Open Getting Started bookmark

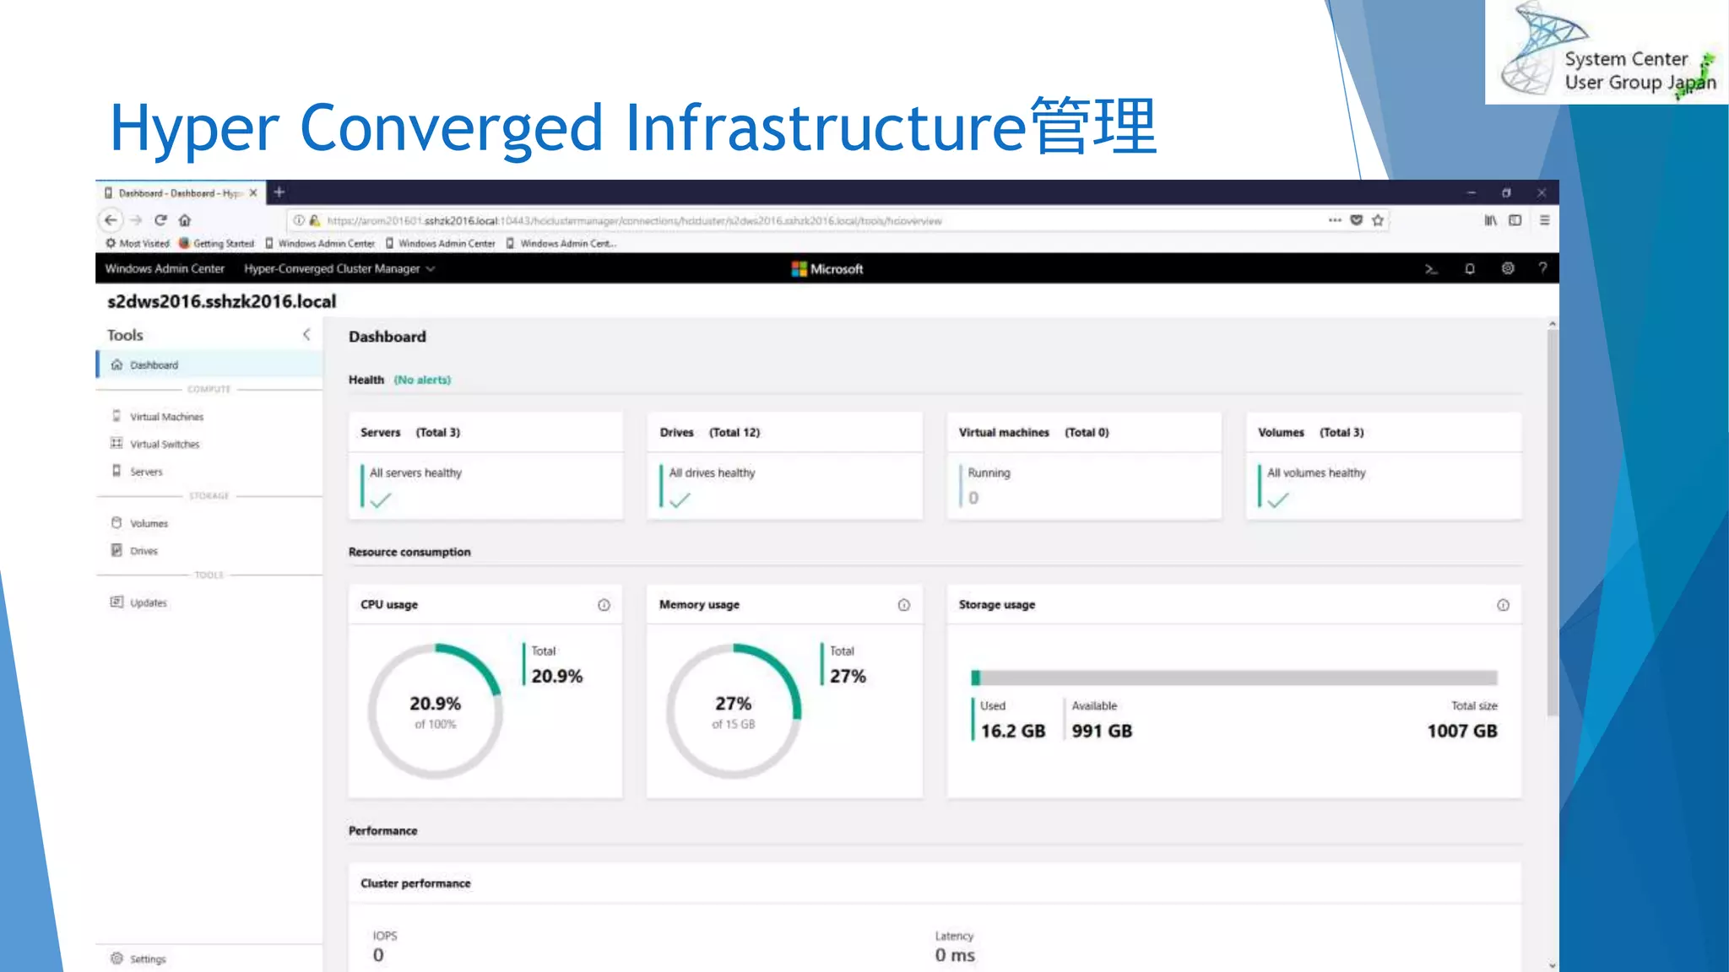[216, 243]
